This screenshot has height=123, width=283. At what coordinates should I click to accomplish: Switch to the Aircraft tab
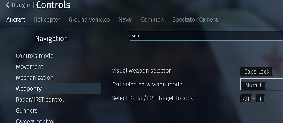coord(16,19)
